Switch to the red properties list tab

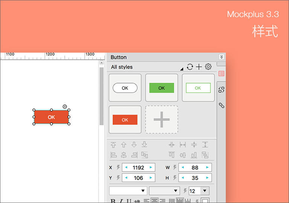(x=221, y=74)
